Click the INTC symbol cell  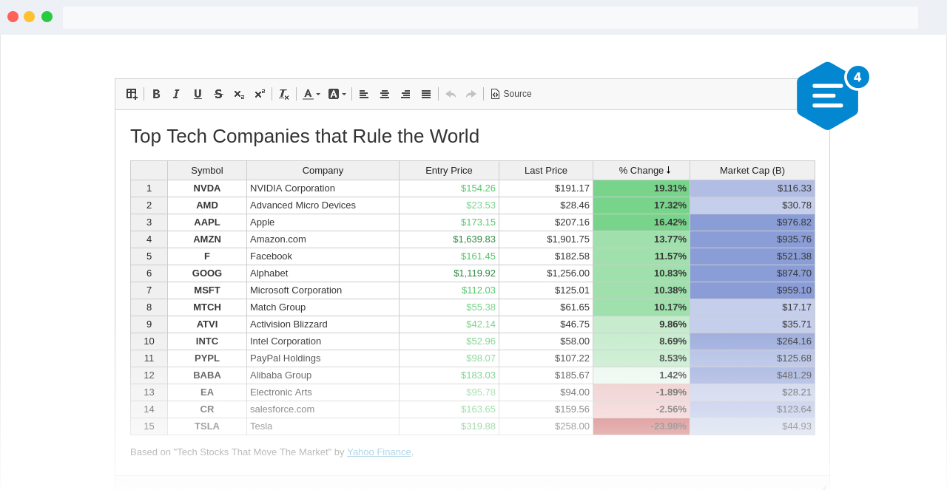[207, 341]
